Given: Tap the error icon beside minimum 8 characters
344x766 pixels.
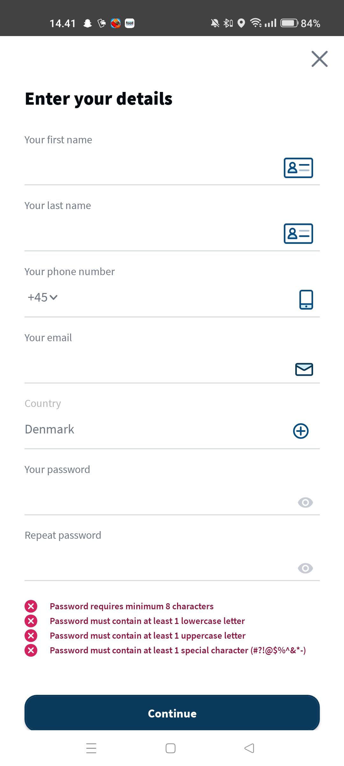Looking at the screenshot, I should pos(31,606).
